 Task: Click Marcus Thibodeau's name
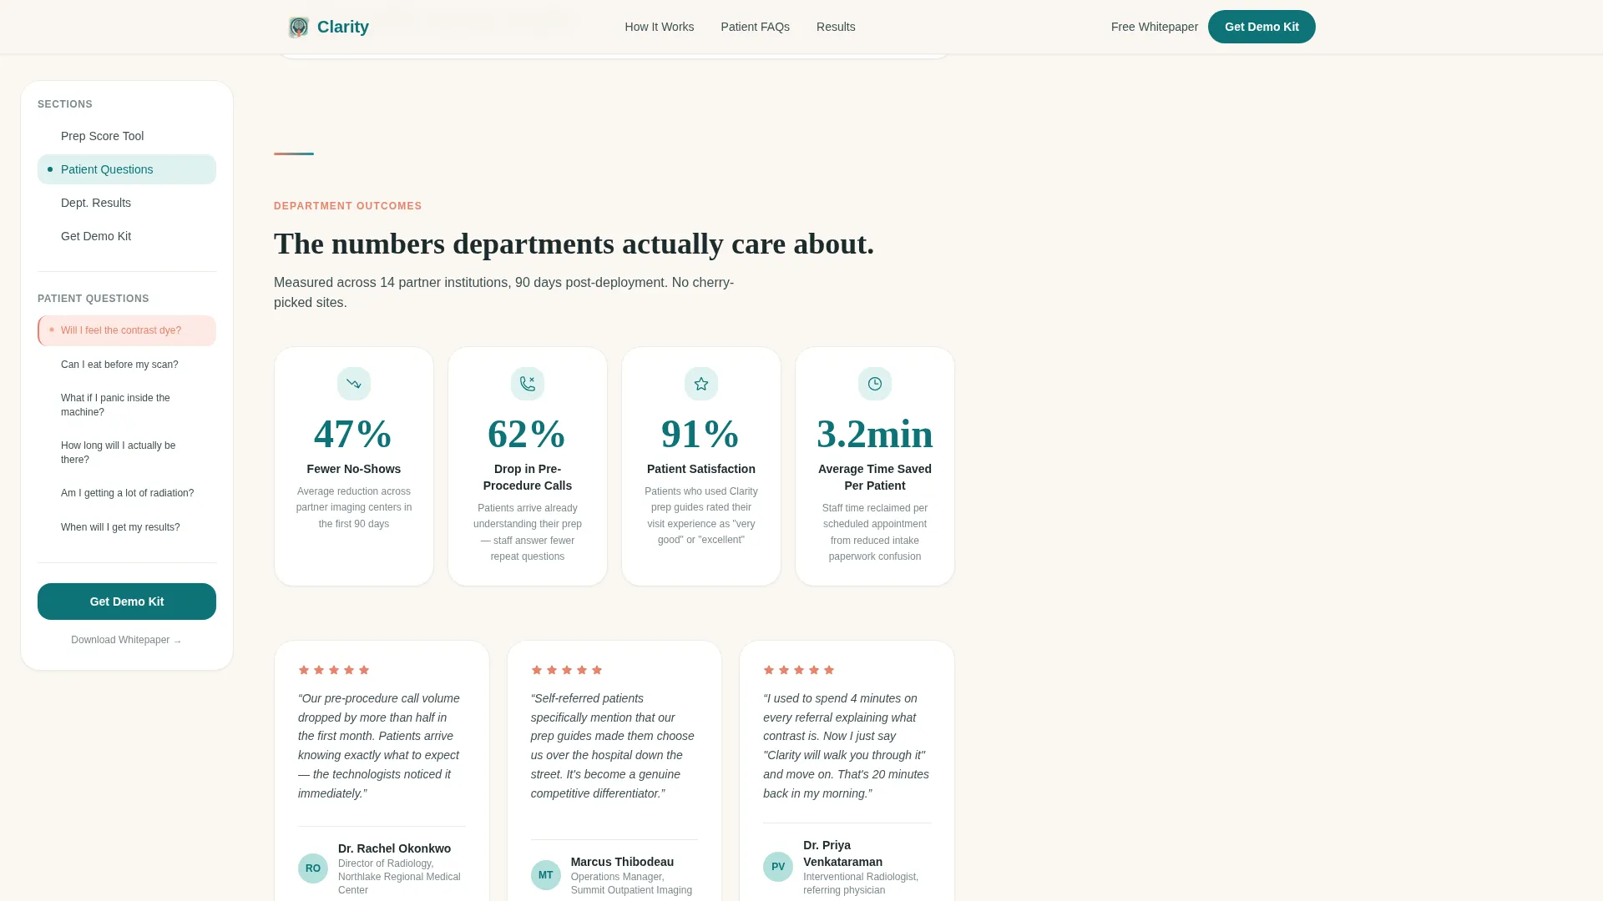[622, 862]
